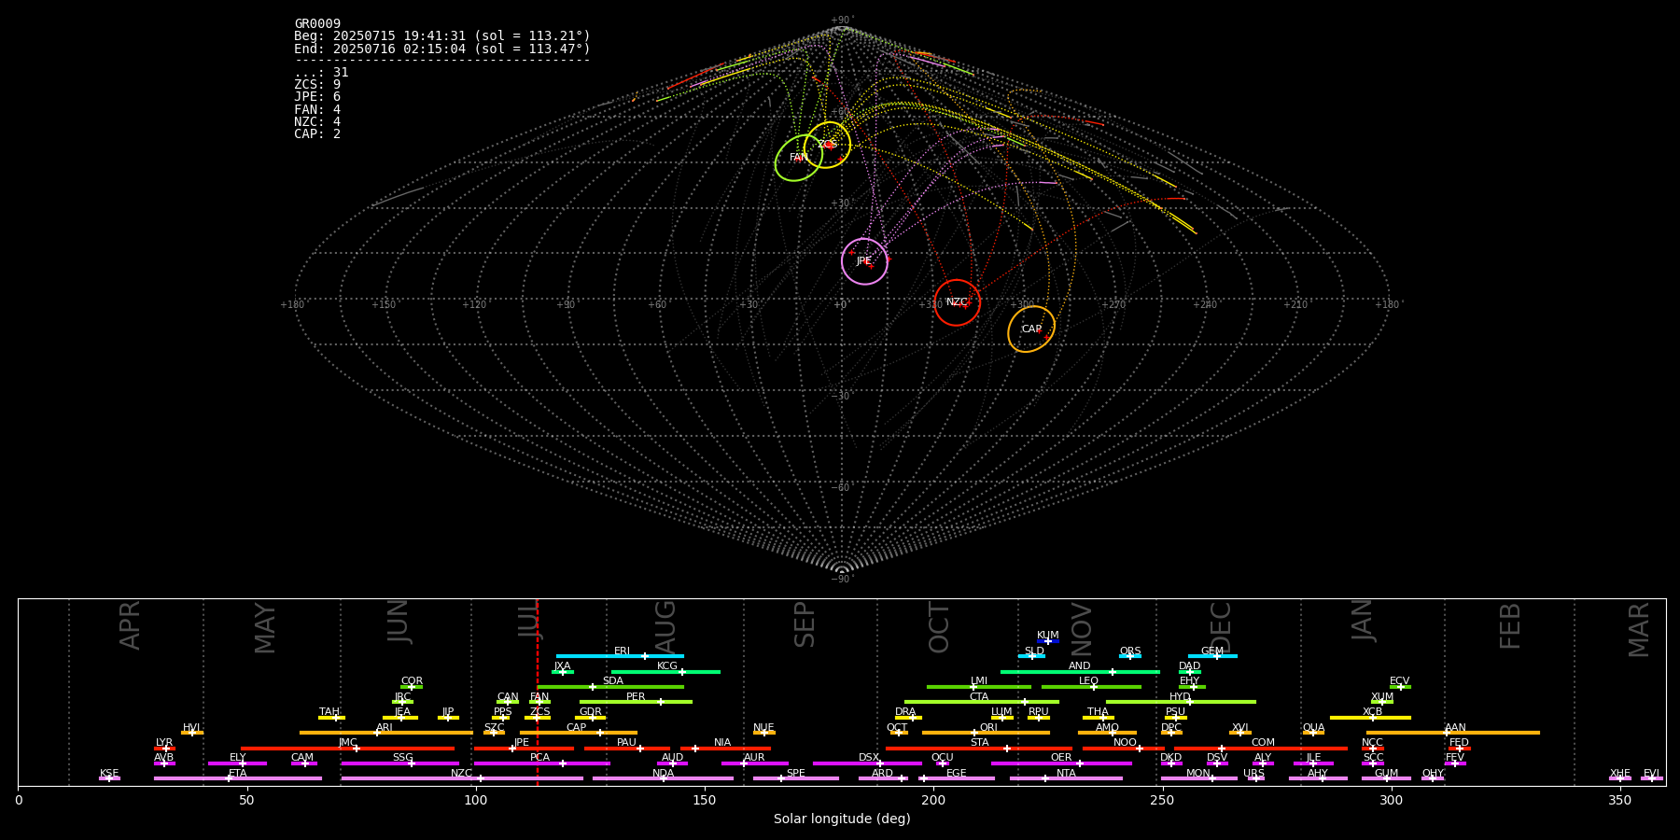Select the CTA shower bar in timeline
The image size is (1680, 840).
pyautogui.click(x=982, y=702)
